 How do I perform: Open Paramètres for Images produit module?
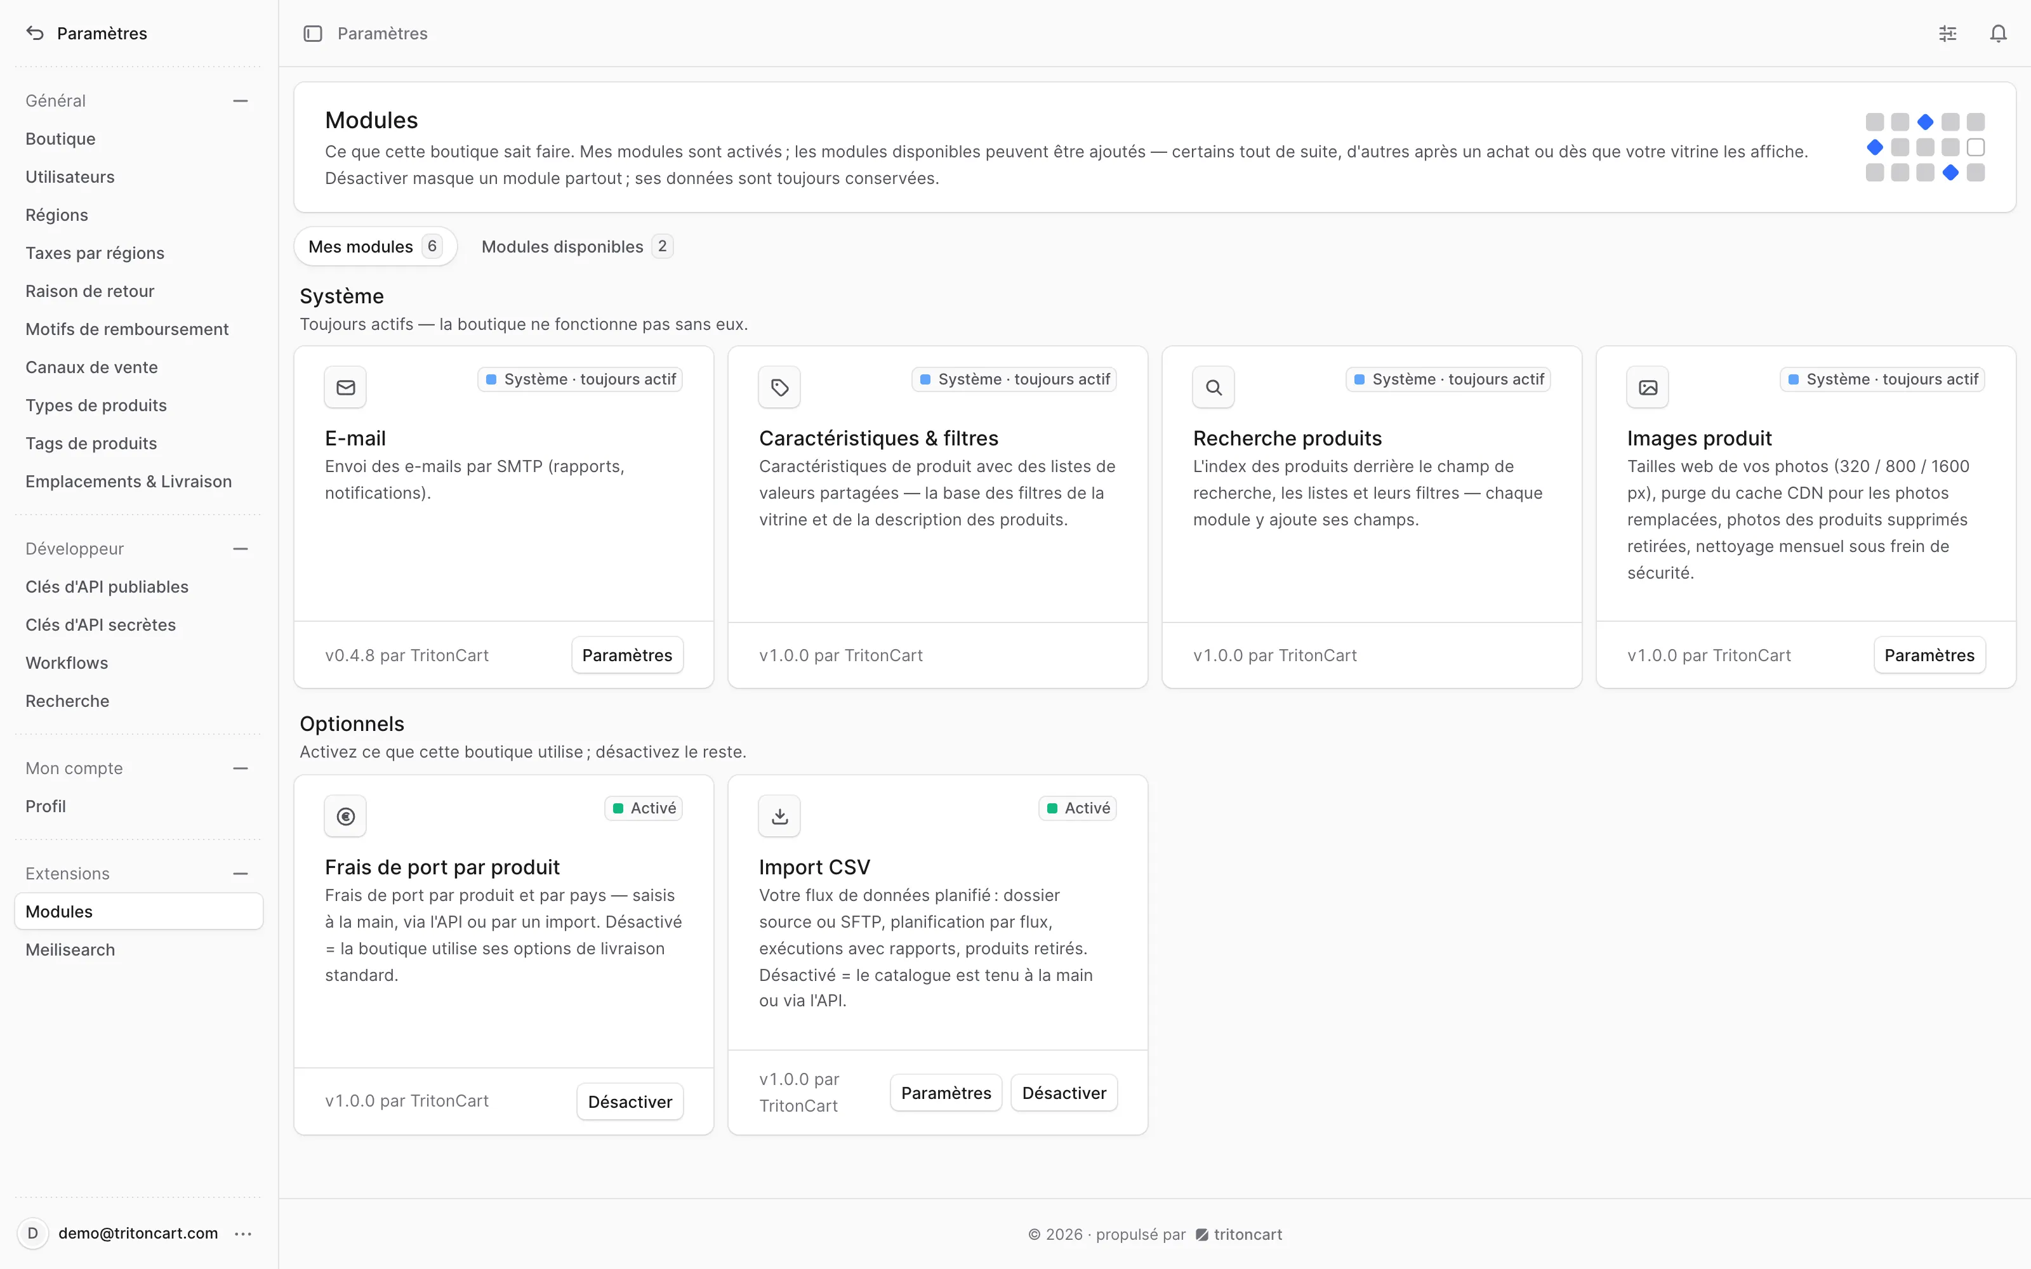[1929, 655]
